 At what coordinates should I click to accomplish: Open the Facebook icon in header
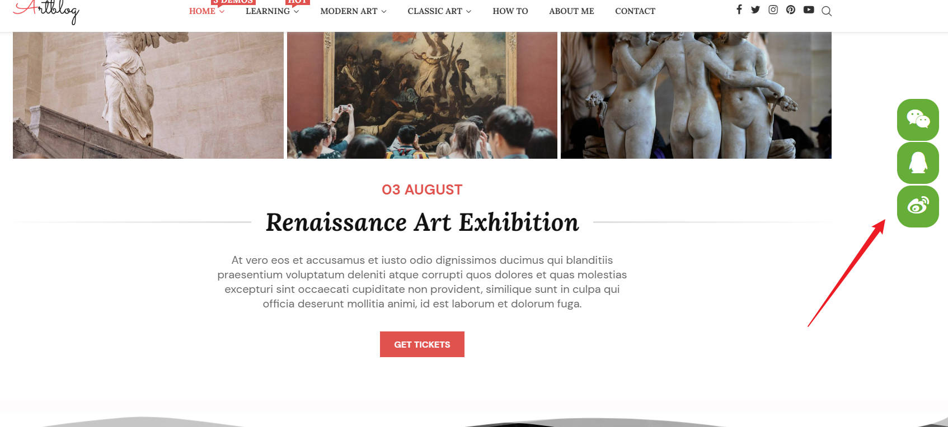click(x=739, y=10)
